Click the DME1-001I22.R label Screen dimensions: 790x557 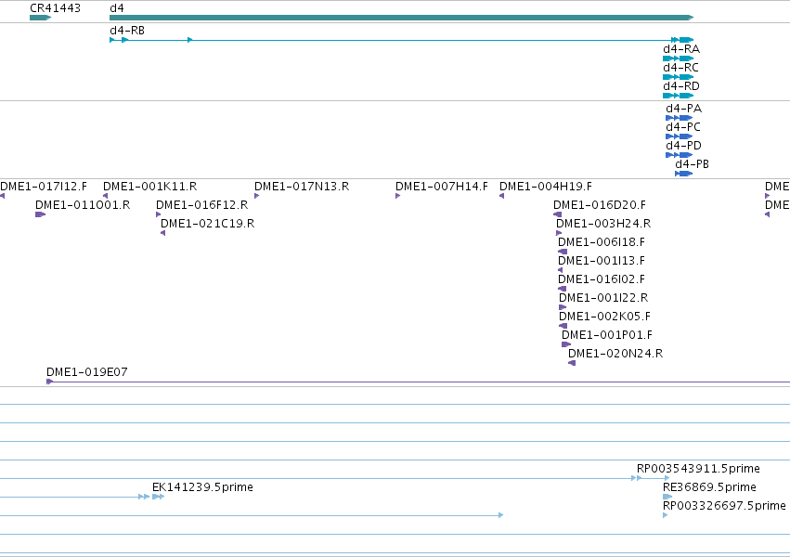603,298
